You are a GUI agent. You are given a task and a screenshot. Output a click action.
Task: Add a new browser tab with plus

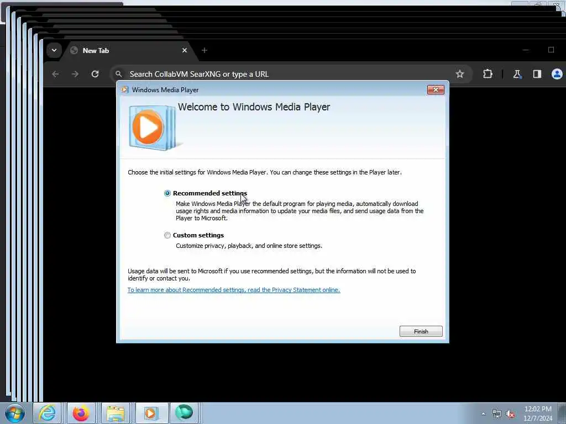[205, 50]
